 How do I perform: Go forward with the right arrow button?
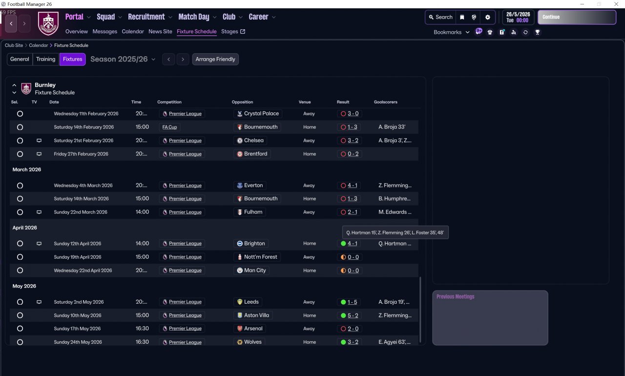click(24, 23)
